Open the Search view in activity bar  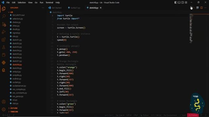[x=4, y=16]
